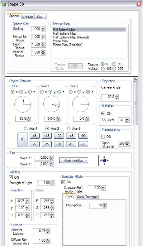
Task: Click the Axis-2 rotation dial
Action: point(52,104)
